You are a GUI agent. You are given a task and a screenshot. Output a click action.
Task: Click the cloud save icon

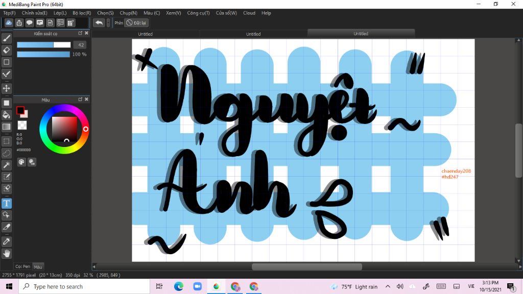point(9,22)
